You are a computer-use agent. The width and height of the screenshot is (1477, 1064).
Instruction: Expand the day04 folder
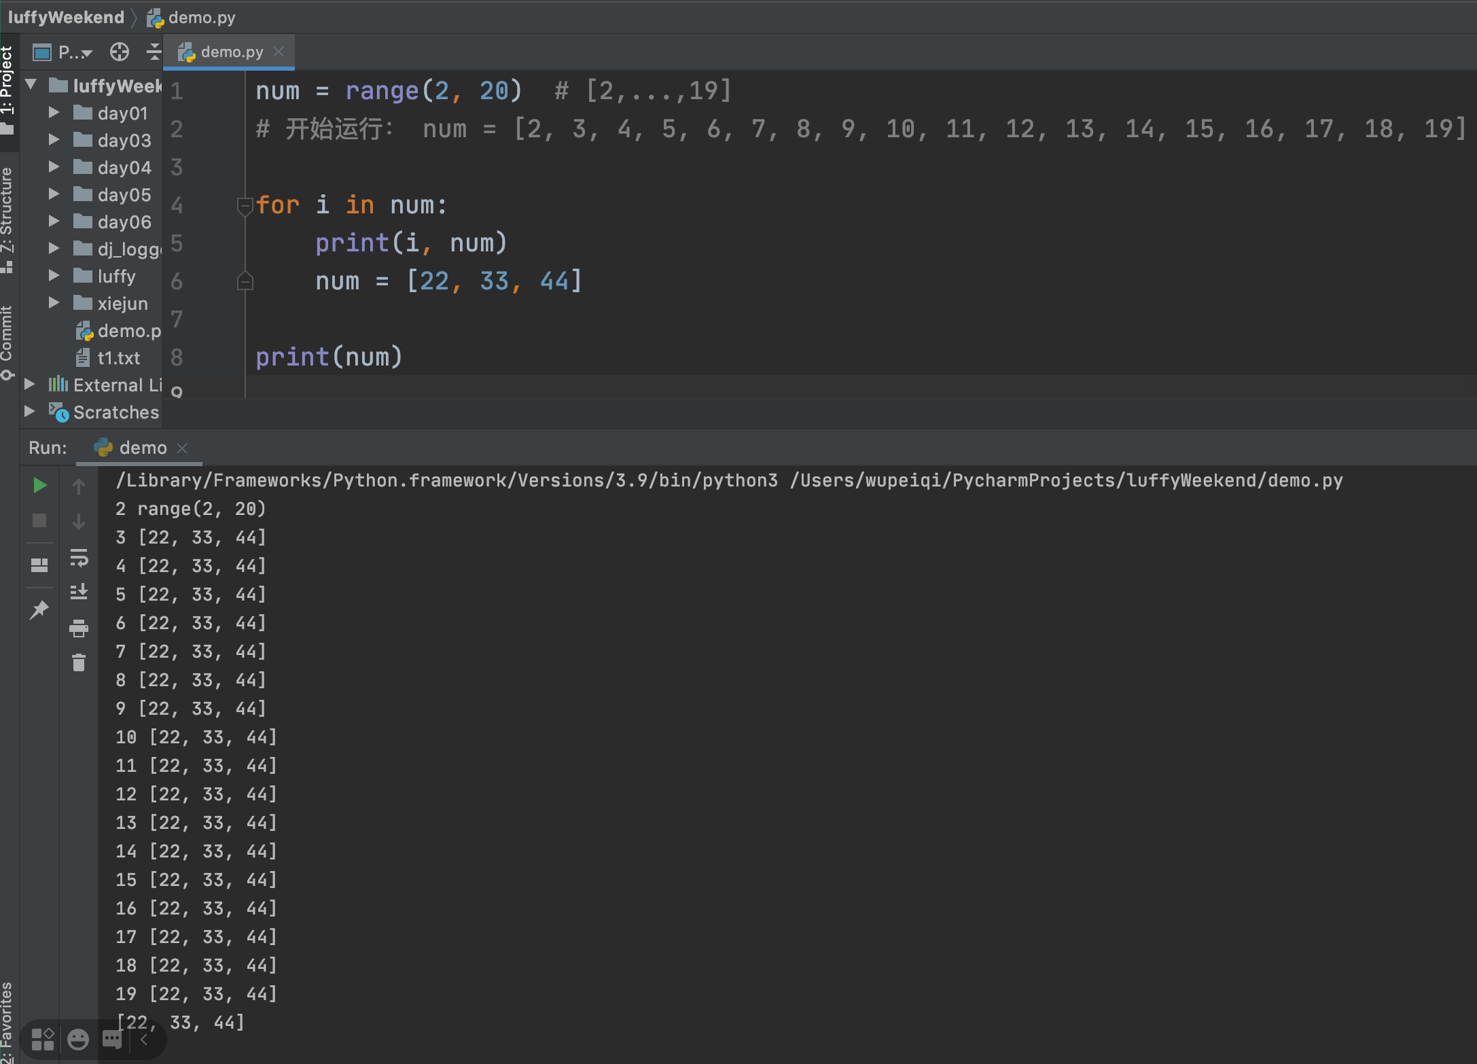tap(54, 166)
